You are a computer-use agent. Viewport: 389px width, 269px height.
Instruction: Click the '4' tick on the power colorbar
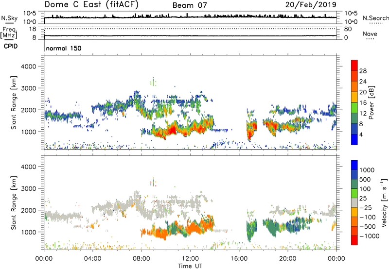point(361,134)
